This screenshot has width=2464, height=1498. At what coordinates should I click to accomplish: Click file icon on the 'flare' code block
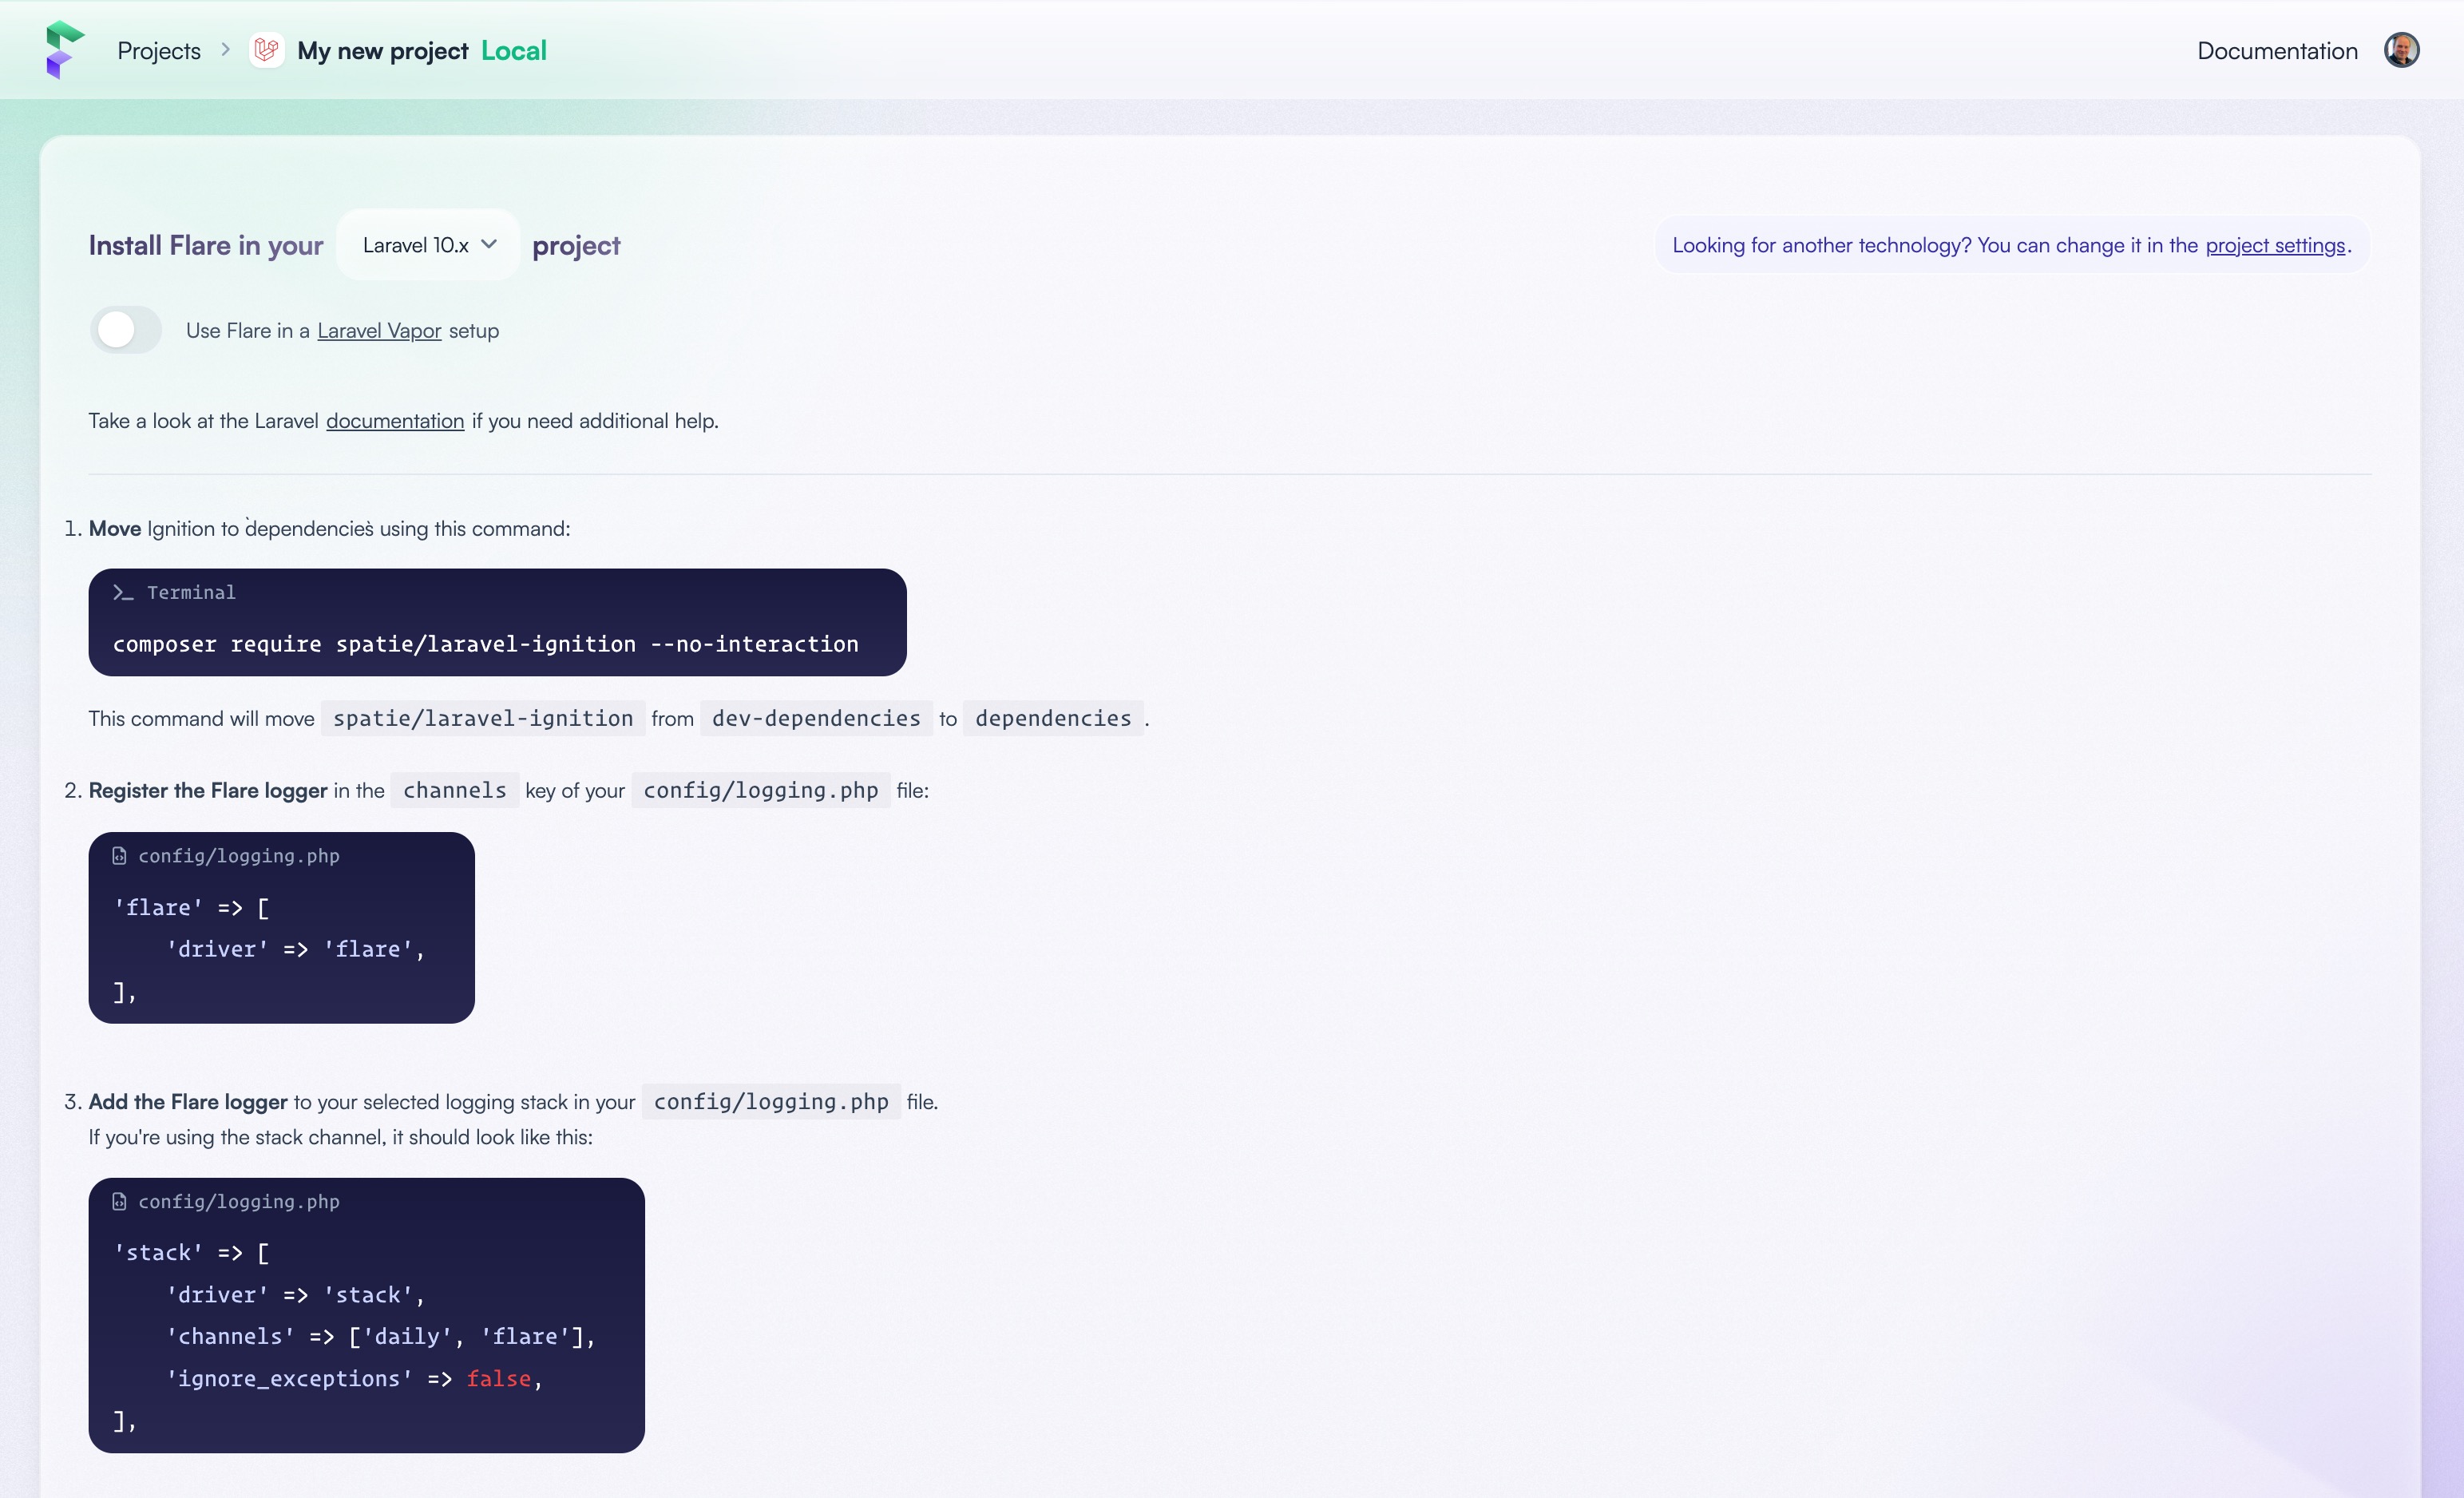tap(119, 856)
